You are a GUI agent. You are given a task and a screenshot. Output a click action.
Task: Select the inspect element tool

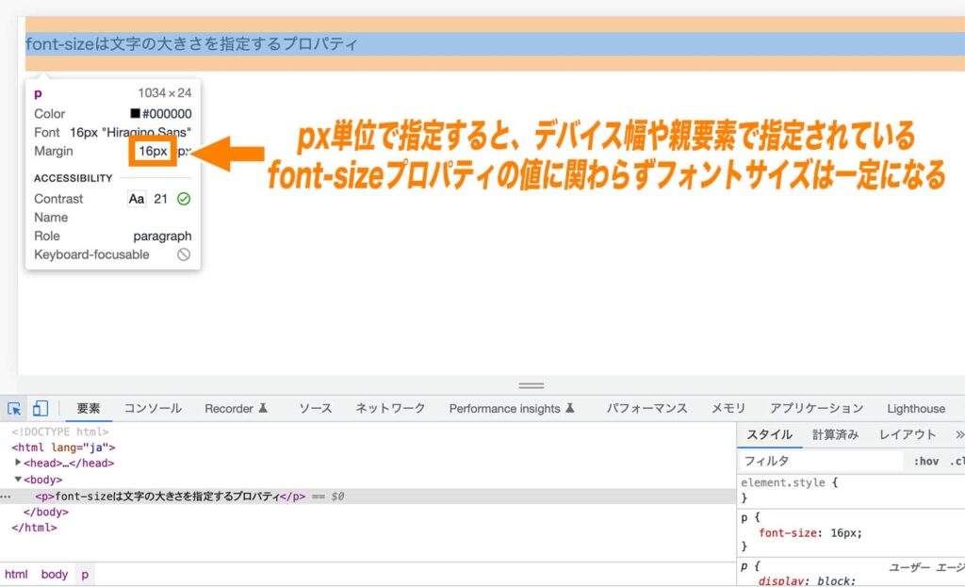click(x=13, y=408)
